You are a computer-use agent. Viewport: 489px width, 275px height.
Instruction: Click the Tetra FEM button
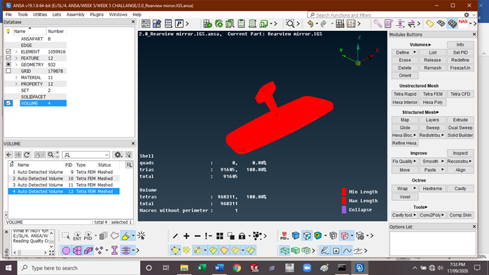pos(432,94)
